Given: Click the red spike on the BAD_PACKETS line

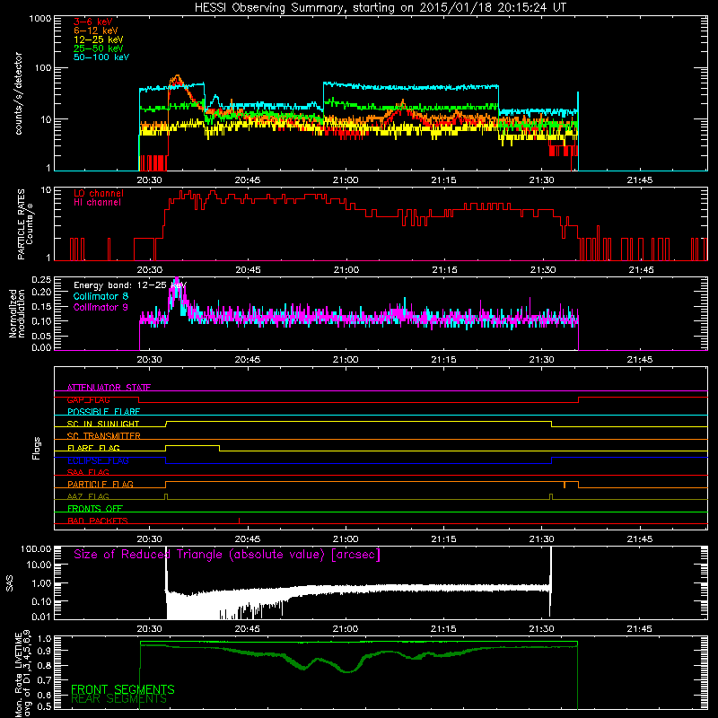Looking at the screenshot, I should click(239, 521).
